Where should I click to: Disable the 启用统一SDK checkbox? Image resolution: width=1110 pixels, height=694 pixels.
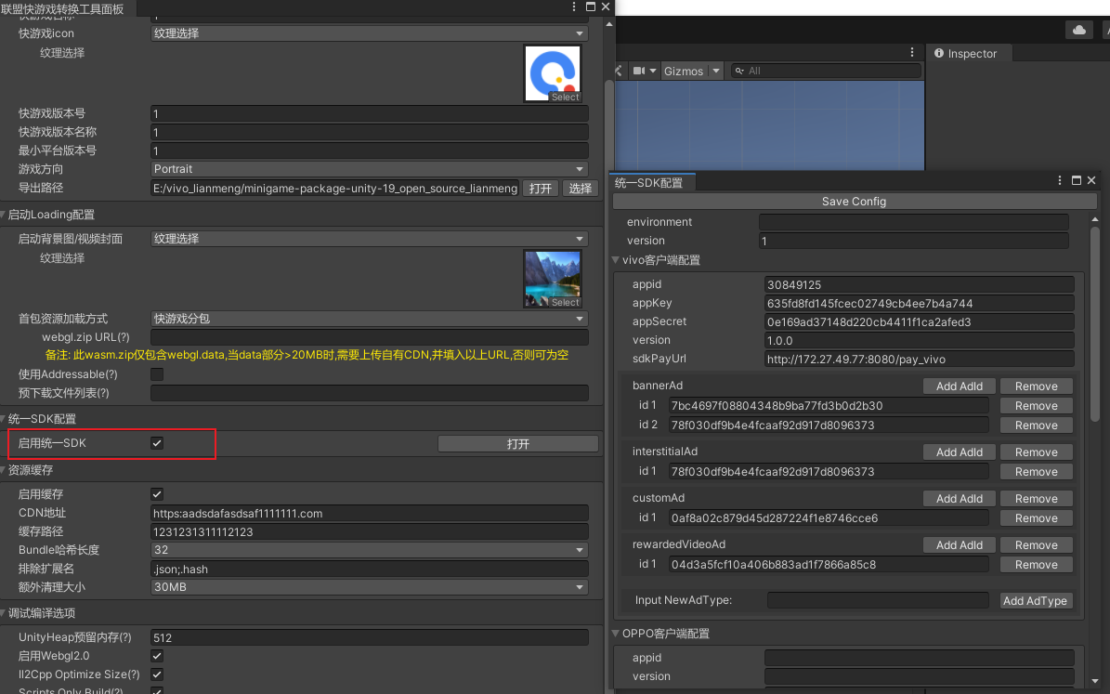click(157, 444)
